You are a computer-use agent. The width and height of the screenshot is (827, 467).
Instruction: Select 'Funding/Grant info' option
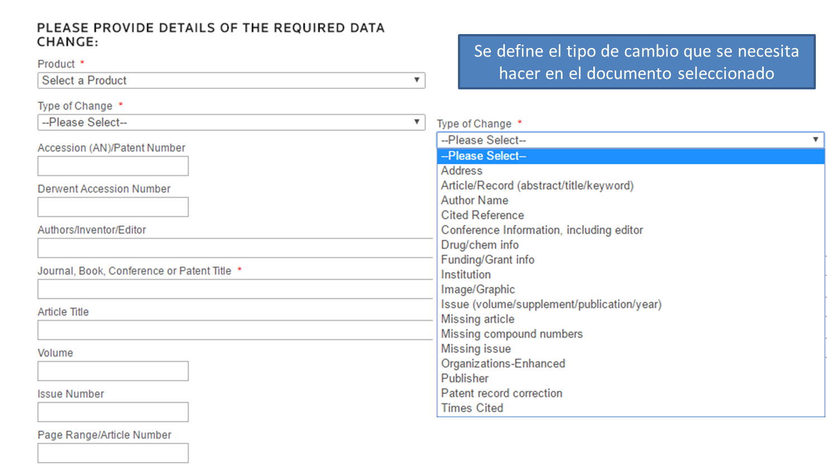pyautogui.click(x=630, y=260)
